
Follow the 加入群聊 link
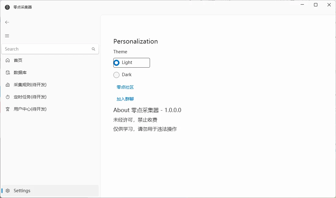125,99
